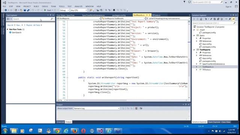The height and width of the screenshot is (135, 240).
Task: Click the feedback chat icon in title bar
Action: point(189,2)
